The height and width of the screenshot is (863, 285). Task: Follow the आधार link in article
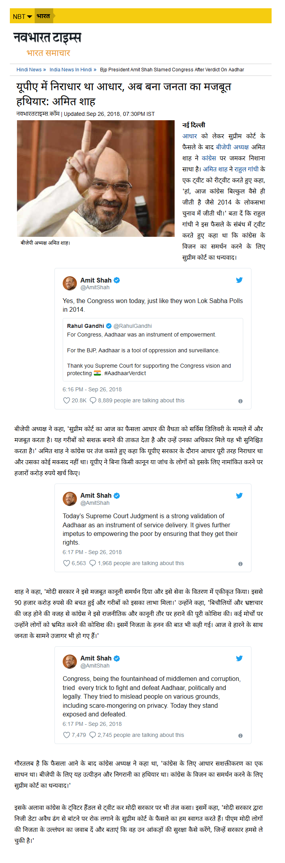click(x=190, y=136)
